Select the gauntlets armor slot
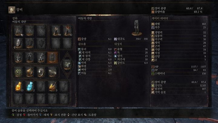The width and height of the screenshot is (218, 123). [x=41, y=58]
